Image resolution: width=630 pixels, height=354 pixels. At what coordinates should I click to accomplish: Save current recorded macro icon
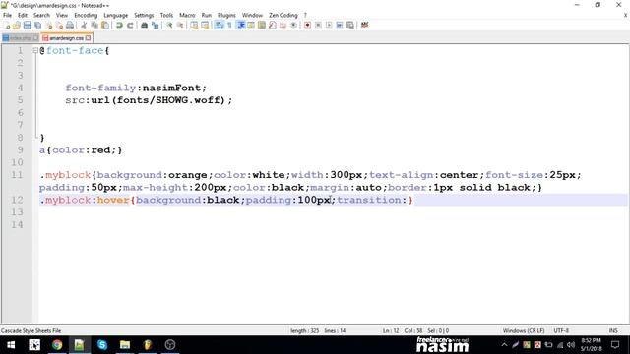[x=350, y=25]
